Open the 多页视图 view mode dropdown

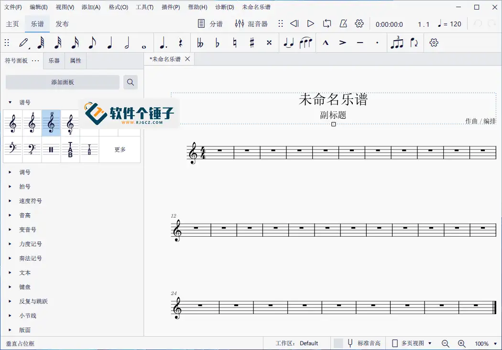pos(412,343)
